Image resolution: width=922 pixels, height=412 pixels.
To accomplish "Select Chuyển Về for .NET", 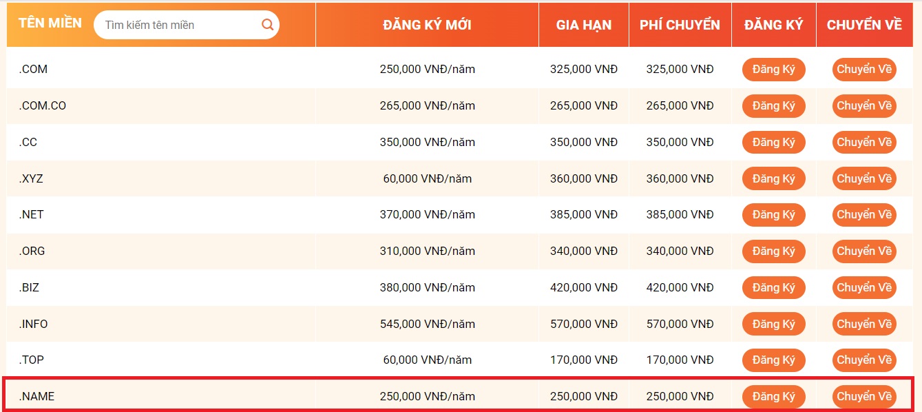I will pyautogui.click(x=864, y=215).
